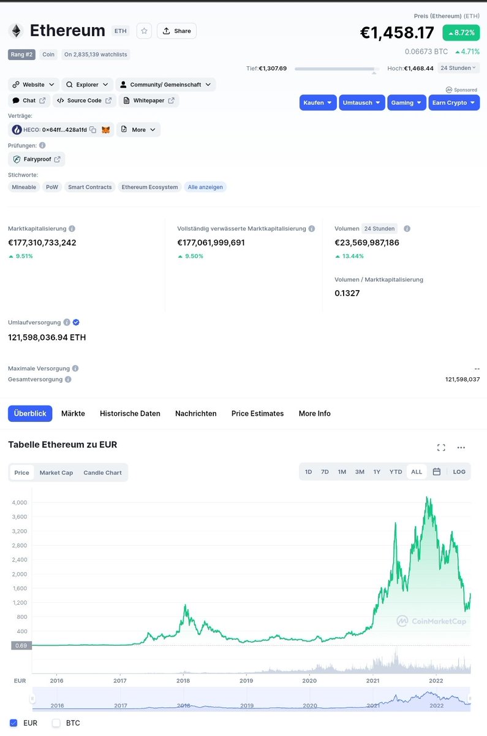The height and width of the screenshot is (736, 487).
Task: Click left handle of chart range navigator
Action: coord(34,699)
